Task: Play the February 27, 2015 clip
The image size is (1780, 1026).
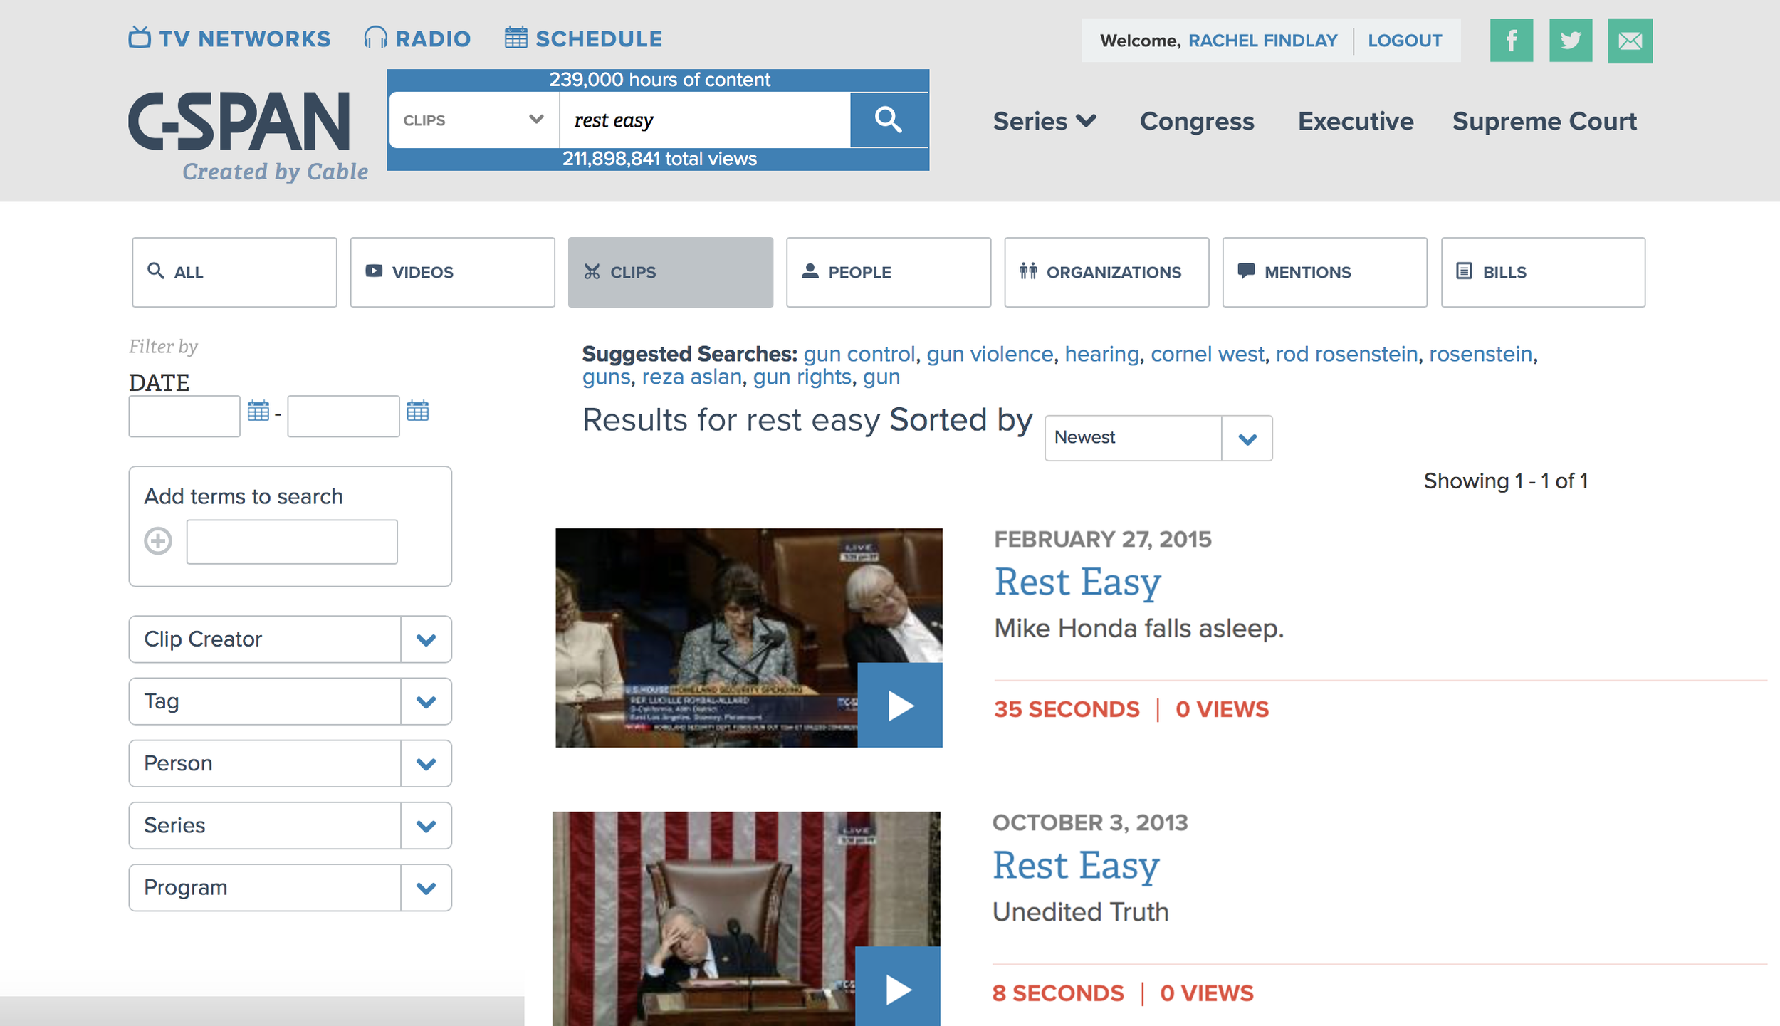Action: [x=899, y=705]
